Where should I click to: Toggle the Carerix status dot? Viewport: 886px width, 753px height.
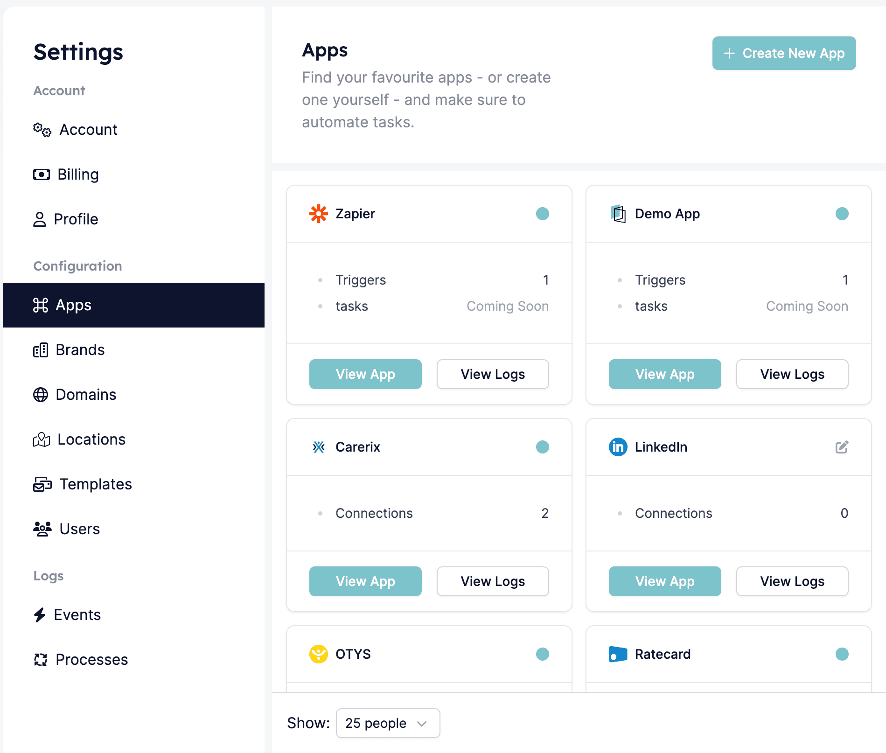pyautogui.click(x=543, y=447)
